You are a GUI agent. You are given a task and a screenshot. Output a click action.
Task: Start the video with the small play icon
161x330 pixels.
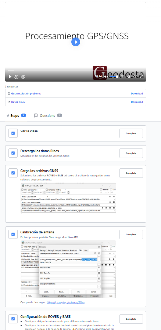click(10, 77)
